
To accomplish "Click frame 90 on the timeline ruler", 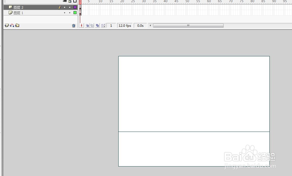I will click(x=274, y=1).
